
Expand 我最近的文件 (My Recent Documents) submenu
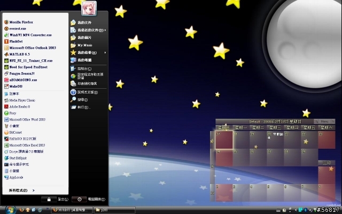tap(105, 30)
